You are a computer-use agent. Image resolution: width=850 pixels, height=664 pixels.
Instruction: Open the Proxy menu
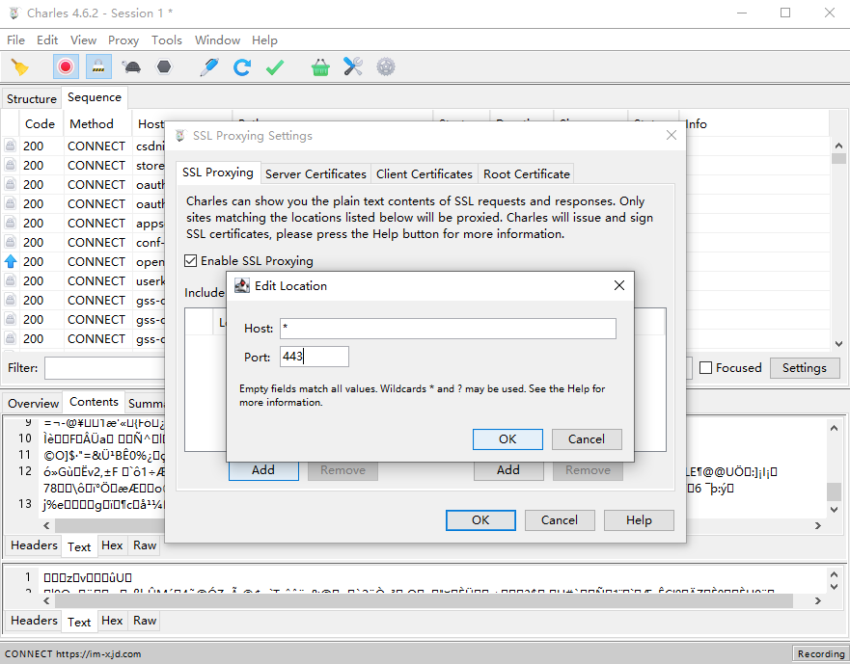(x=123, y=40)
